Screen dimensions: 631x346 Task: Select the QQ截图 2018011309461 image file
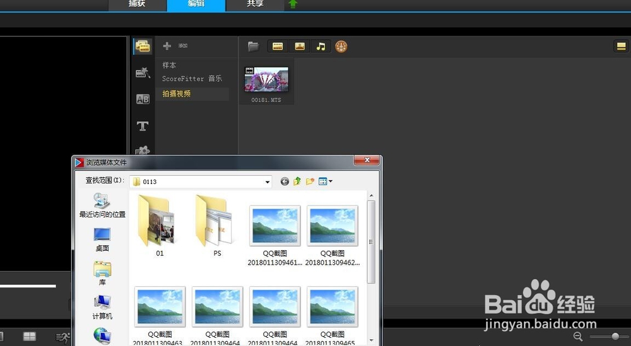pos(275,236)
